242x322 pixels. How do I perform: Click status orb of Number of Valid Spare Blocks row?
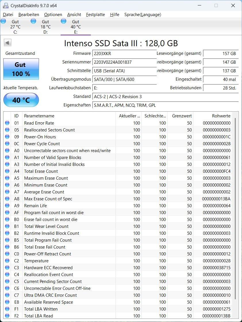(7, 157)
